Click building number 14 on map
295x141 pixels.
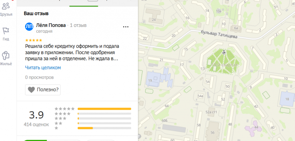pos(207,10)
